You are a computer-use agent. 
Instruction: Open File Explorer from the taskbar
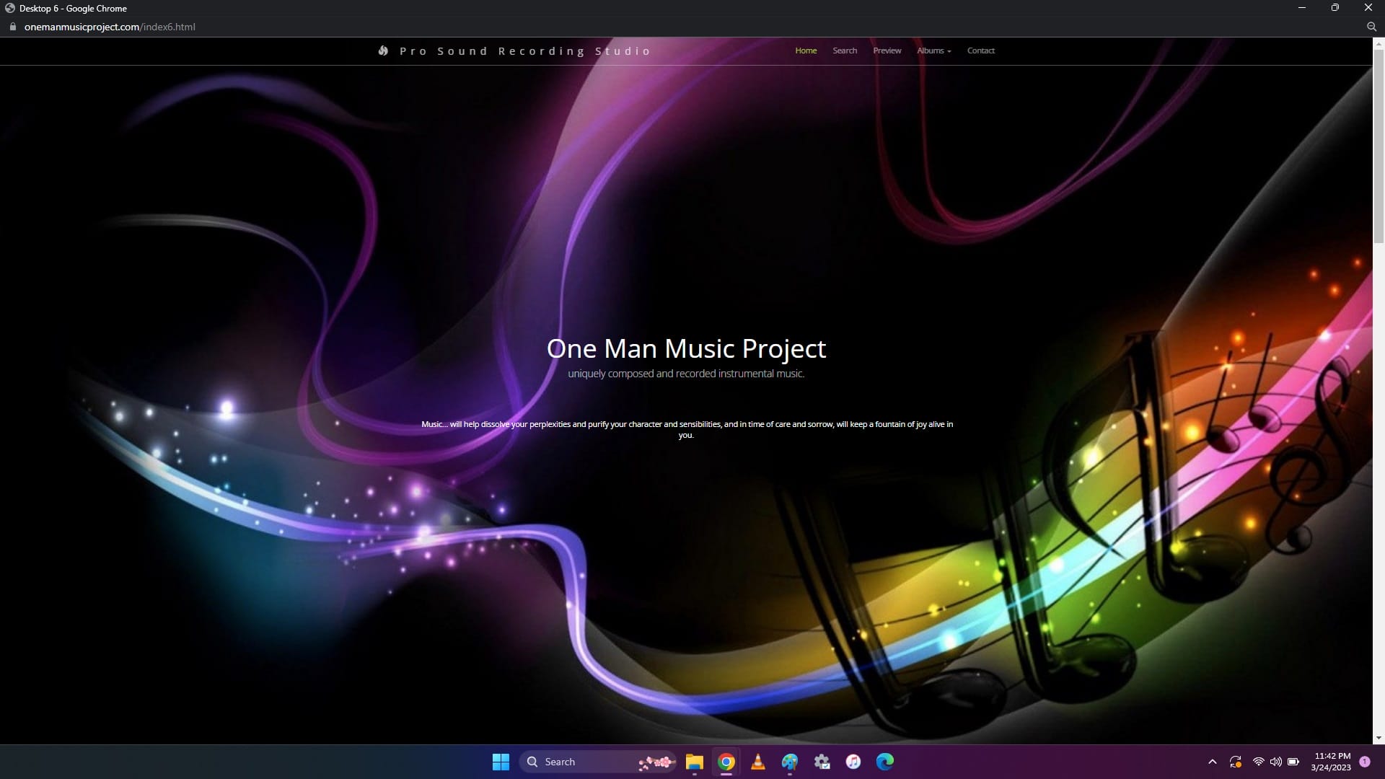point(694,762)
